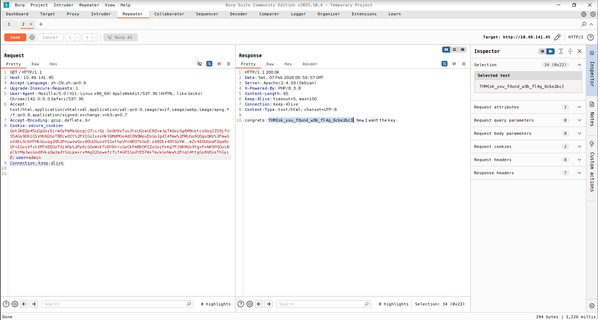
Task: Open Burp browser globe icon
Action: tap(584, 14)
